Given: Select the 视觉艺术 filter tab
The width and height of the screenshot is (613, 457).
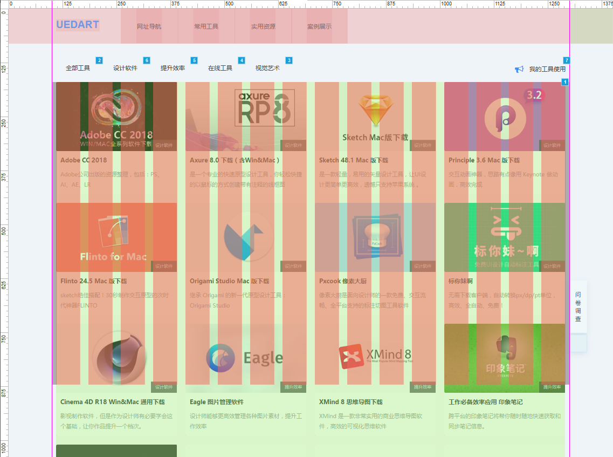Looking at the screenshot, I should coord(267,69).
